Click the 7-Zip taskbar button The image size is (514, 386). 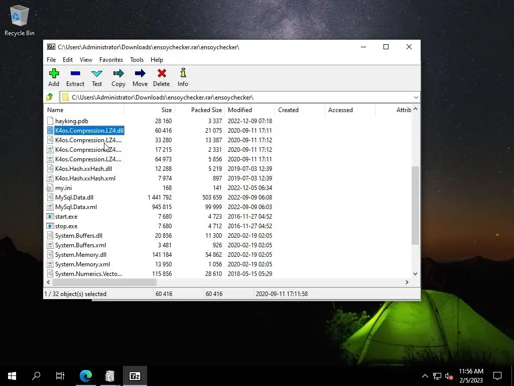[135, 376]
